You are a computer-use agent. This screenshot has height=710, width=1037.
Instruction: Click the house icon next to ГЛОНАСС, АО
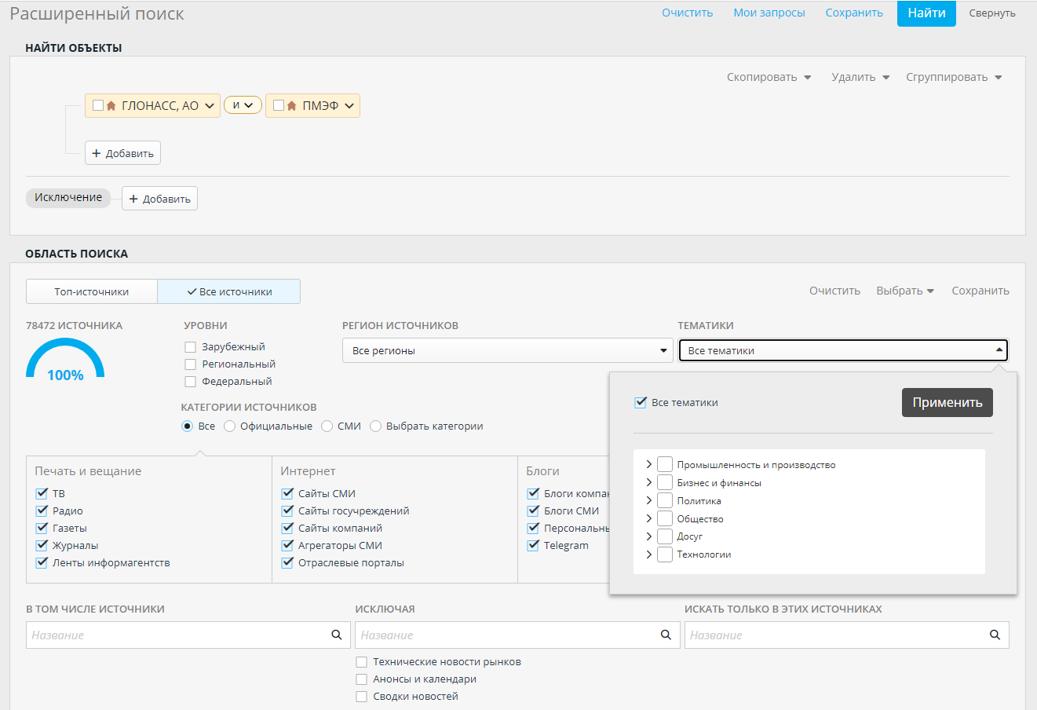[111, 106]
